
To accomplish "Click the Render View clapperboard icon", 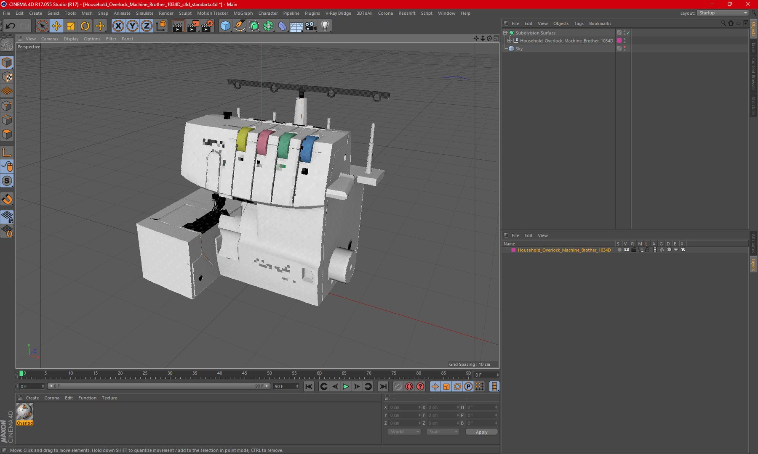I will 178,26.
